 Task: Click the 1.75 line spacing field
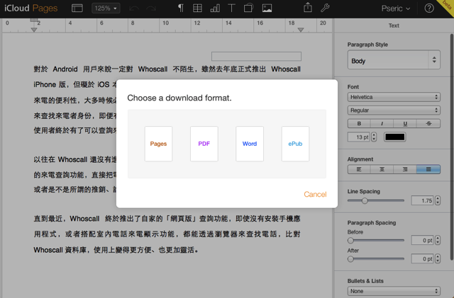(423, 200)
